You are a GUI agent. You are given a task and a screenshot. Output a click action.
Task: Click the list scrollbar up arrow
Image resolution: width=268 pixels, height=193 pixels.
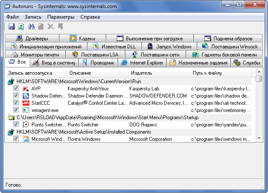(259, 72)
